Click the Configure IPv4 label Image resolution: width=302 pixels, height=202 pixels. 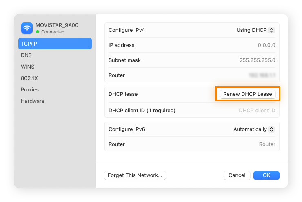[x=127, y=30]
